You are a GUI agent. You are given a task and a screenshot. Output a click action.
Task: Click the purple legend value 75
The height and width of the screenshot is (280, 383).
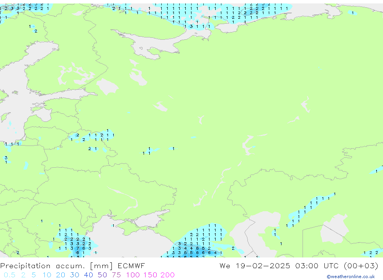pyautogui.click(x=116, y=275)
